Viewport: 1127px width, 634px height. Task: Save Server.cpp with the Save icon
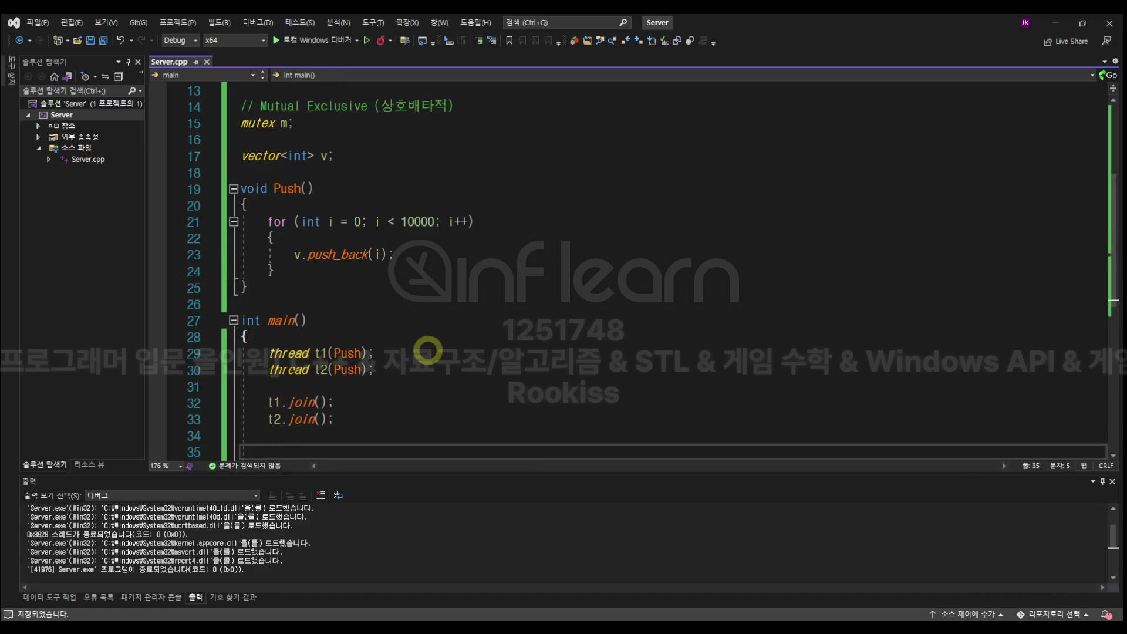pyautogui.click(x=90, y=41)
